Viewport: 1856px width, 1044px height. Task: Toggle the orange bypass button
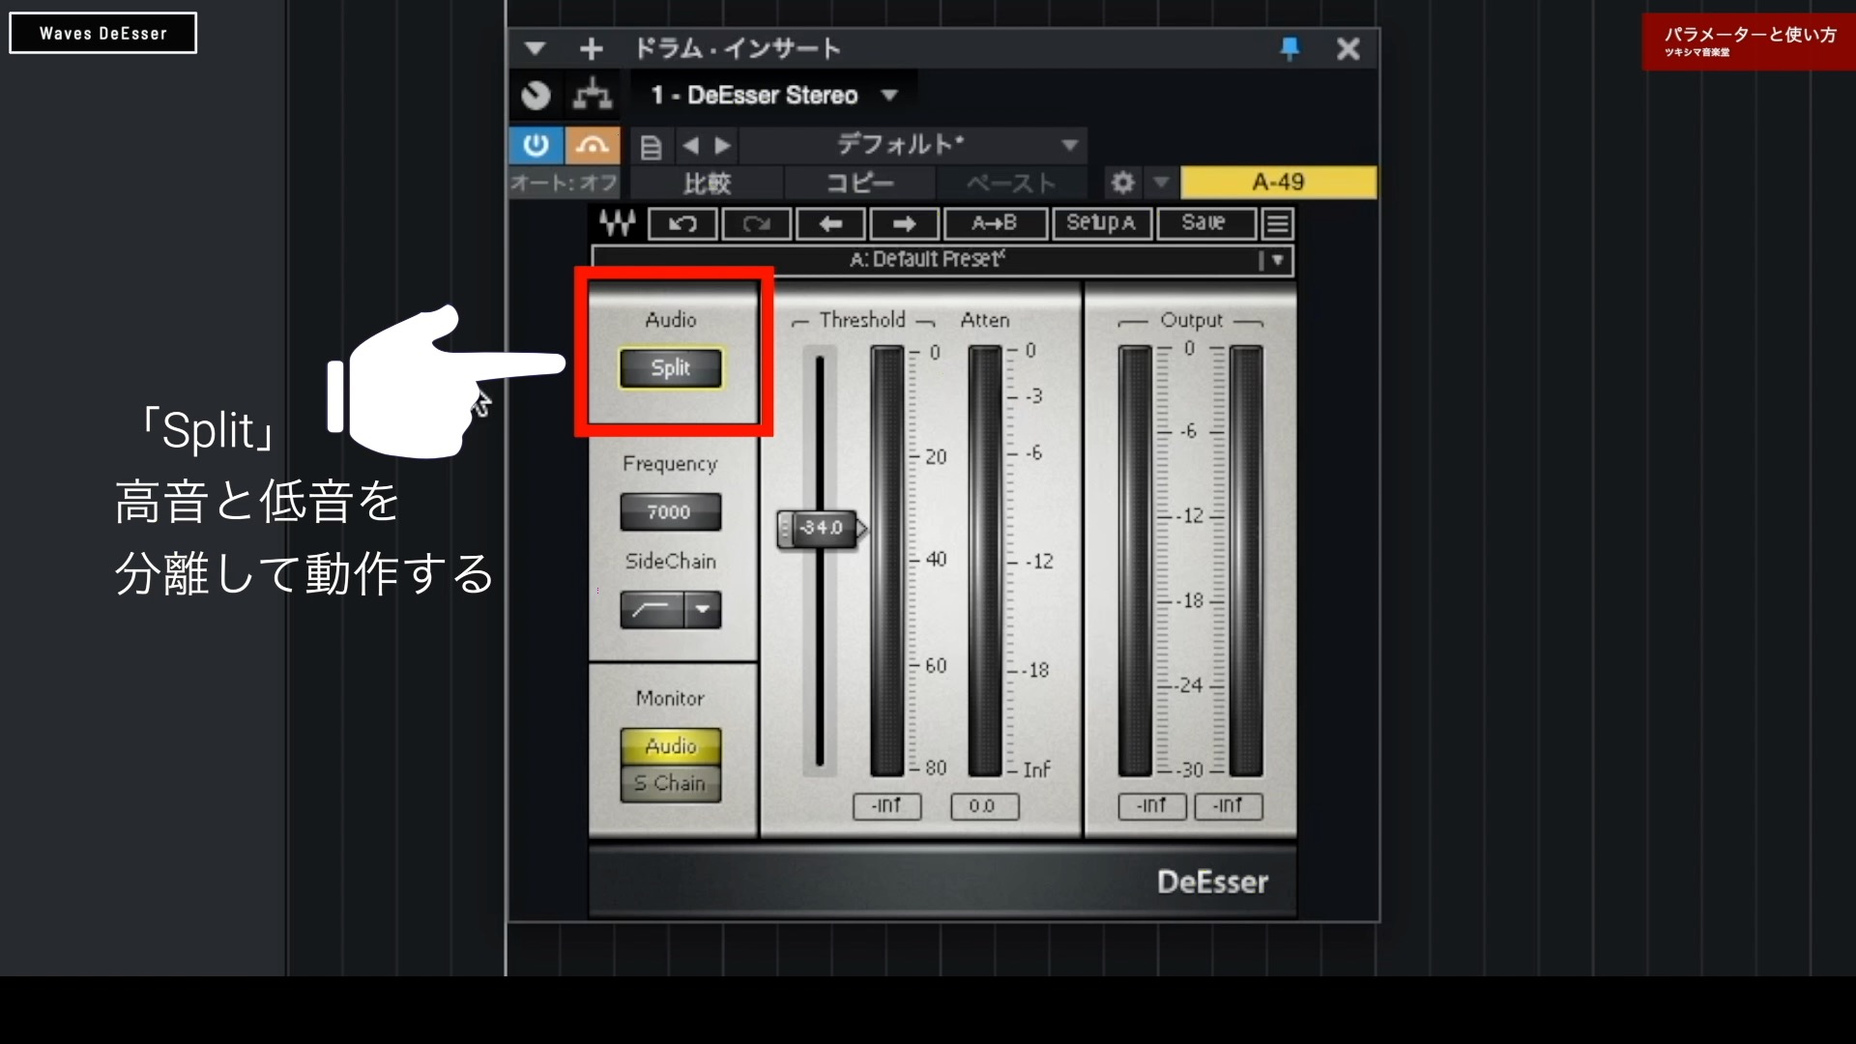(593, 145)
